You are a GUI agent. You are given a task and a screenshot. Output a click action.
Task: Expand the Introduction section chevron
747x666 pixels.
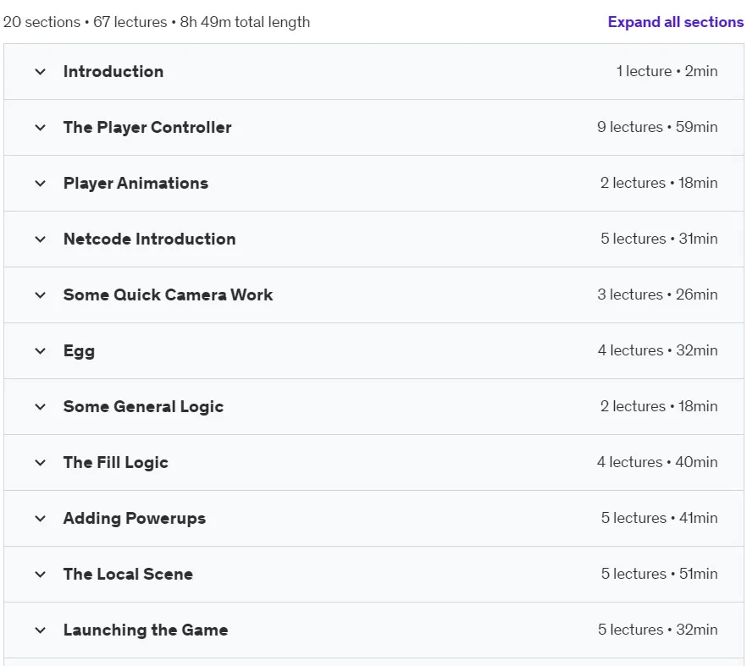(x=41, y=72)
